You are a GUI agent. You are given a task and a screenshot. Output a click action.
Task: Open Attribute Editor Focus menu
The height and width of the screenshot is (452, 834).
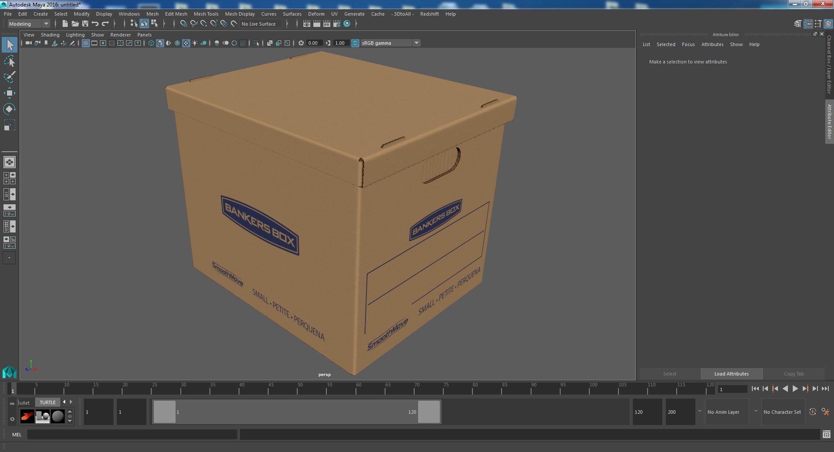pos(688,44)
